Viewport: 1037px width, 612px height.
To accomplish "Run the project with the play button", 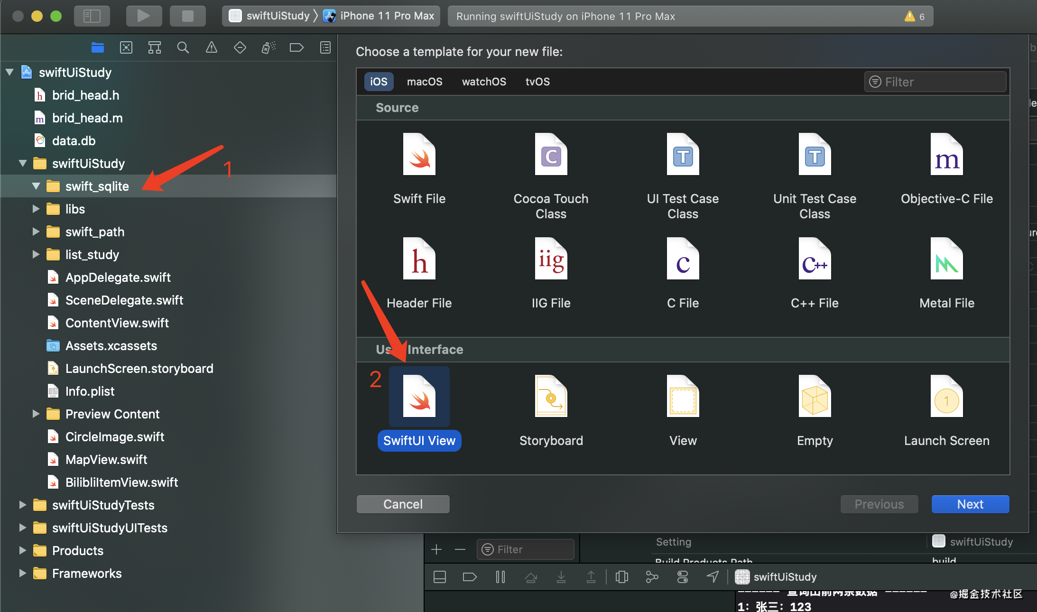I will coord(144,16).
